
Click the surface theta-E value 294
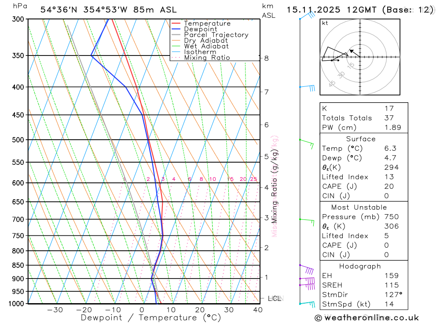[392, 167]
